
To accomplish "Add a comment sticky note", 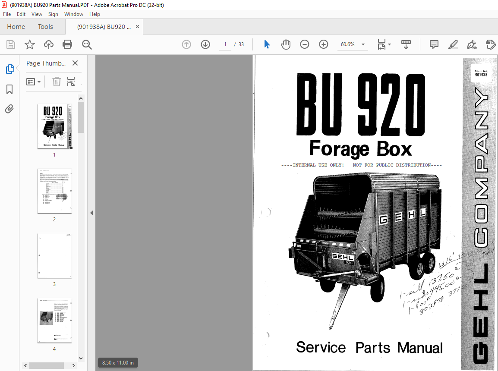I will pyautogui.click(x=434, y=44).
